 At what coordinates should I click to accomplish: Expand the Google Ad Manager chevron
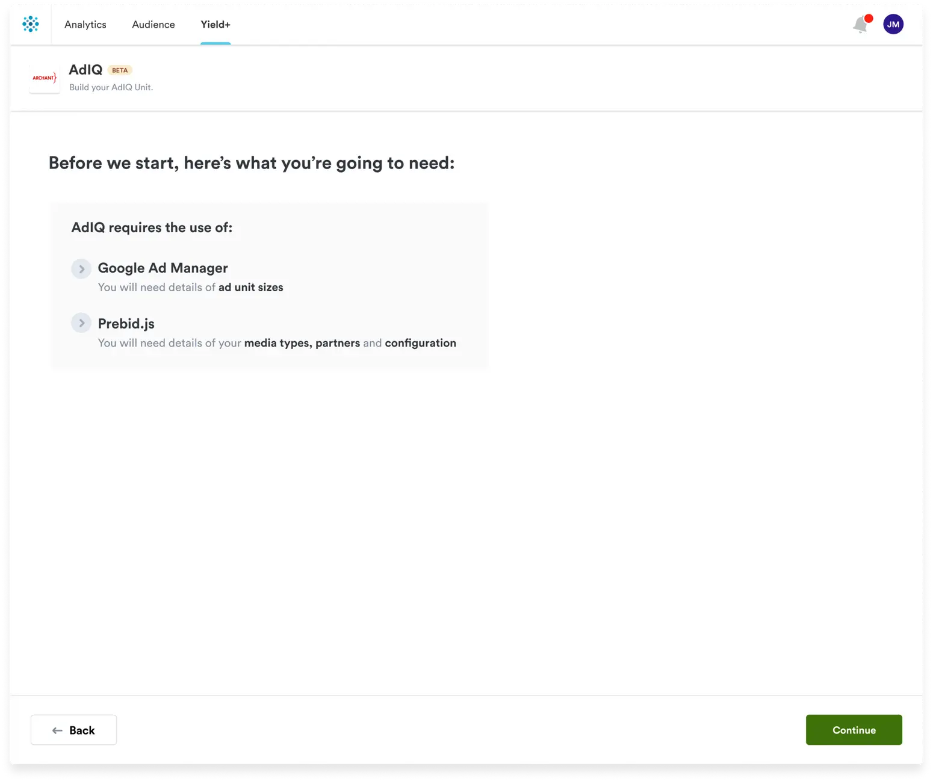pyautogui.click(x=81, y=269)
